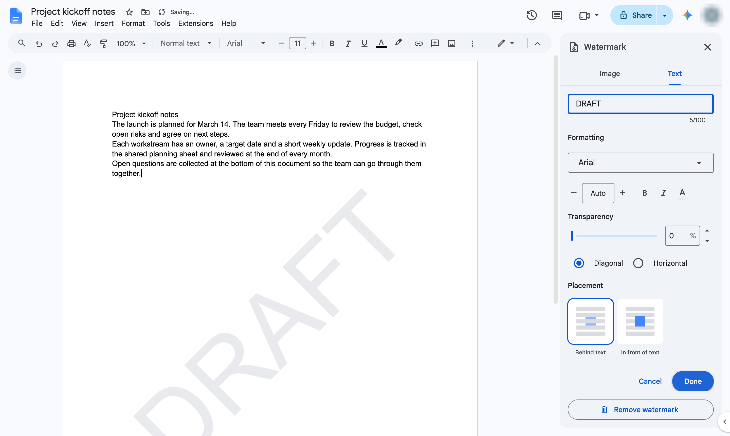Click the search the menus magnifier icon
This screenshot has height=436, width=730.
point(22,44)
